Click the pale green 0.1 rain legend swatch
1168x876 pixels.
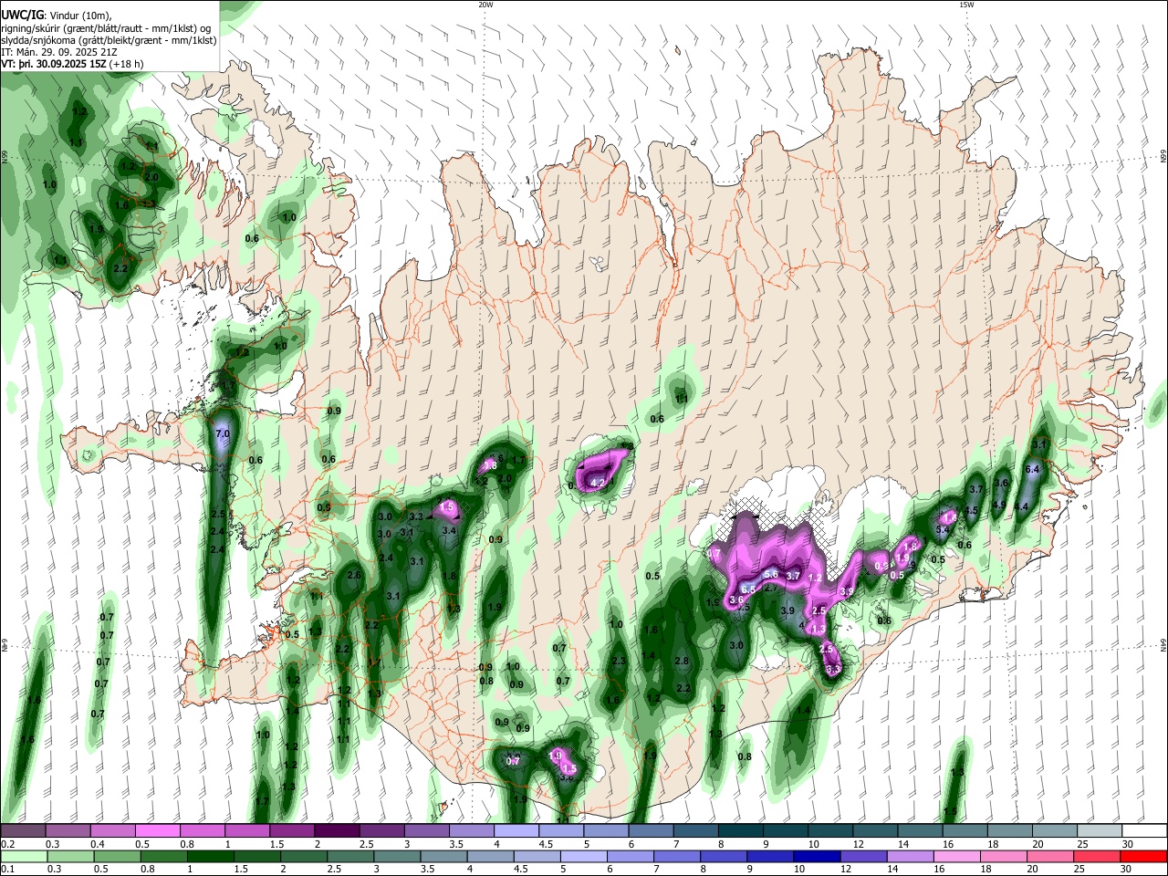pos(24,858)
